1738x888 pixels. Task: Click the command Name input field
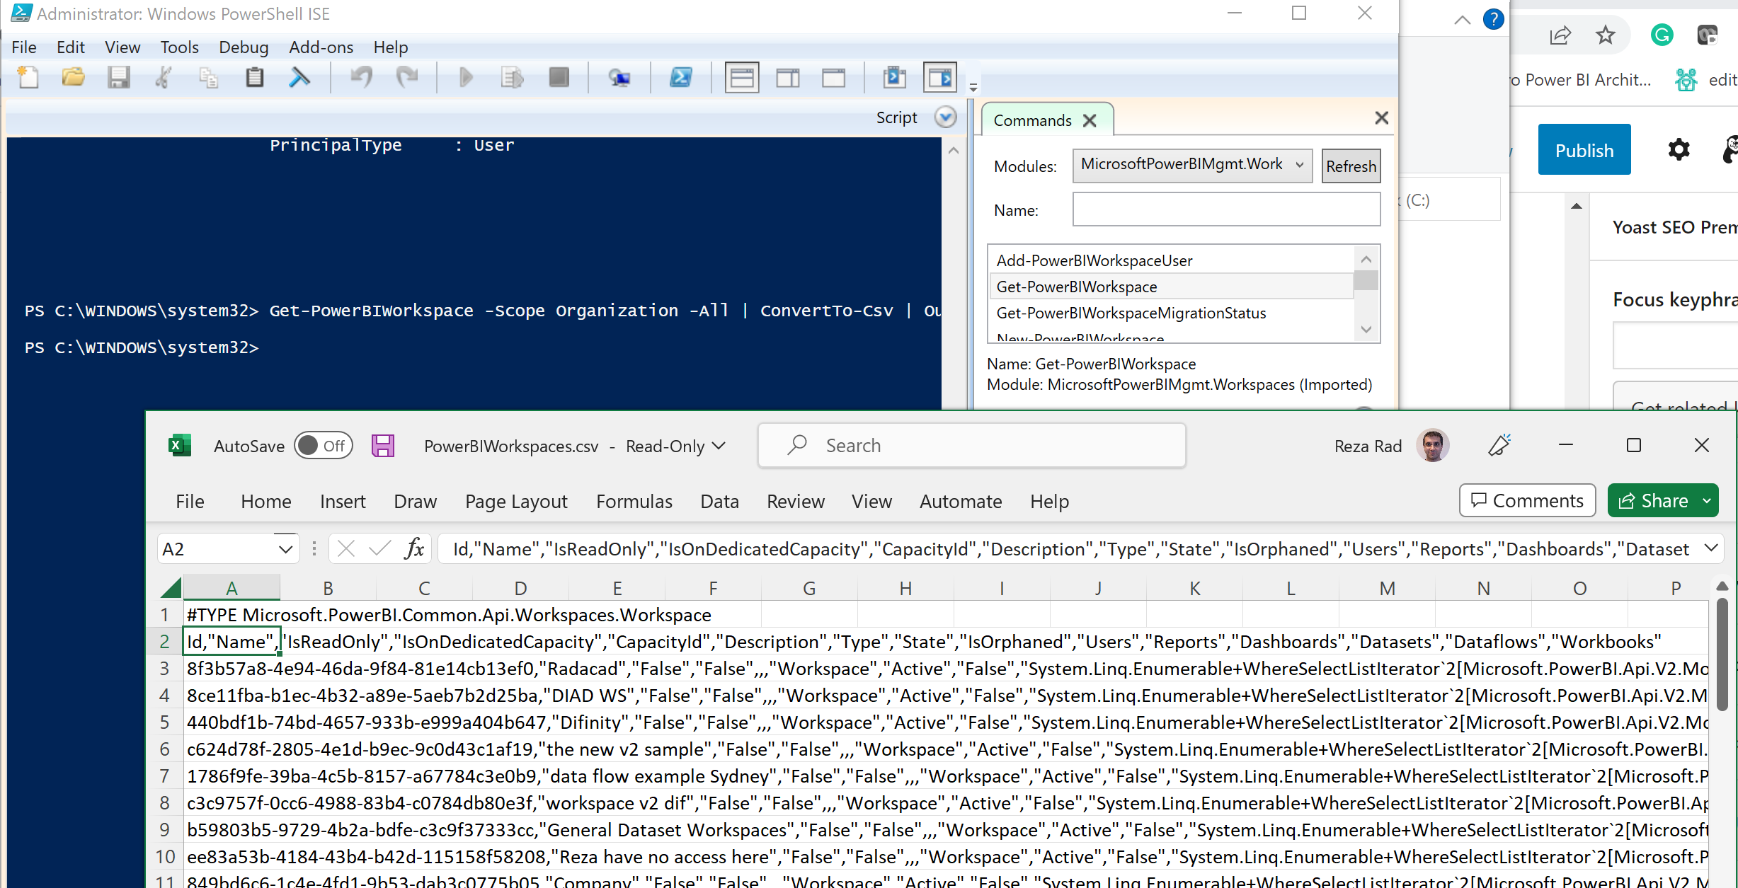point(1225,210)
